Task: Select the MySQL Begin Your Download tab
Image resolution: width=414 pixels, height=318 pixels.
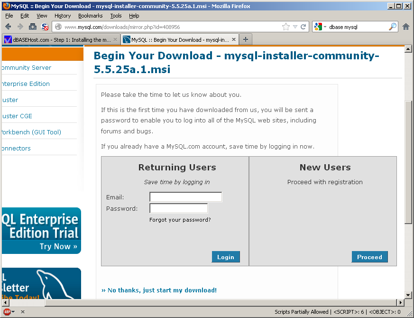Action: (180, 40)
